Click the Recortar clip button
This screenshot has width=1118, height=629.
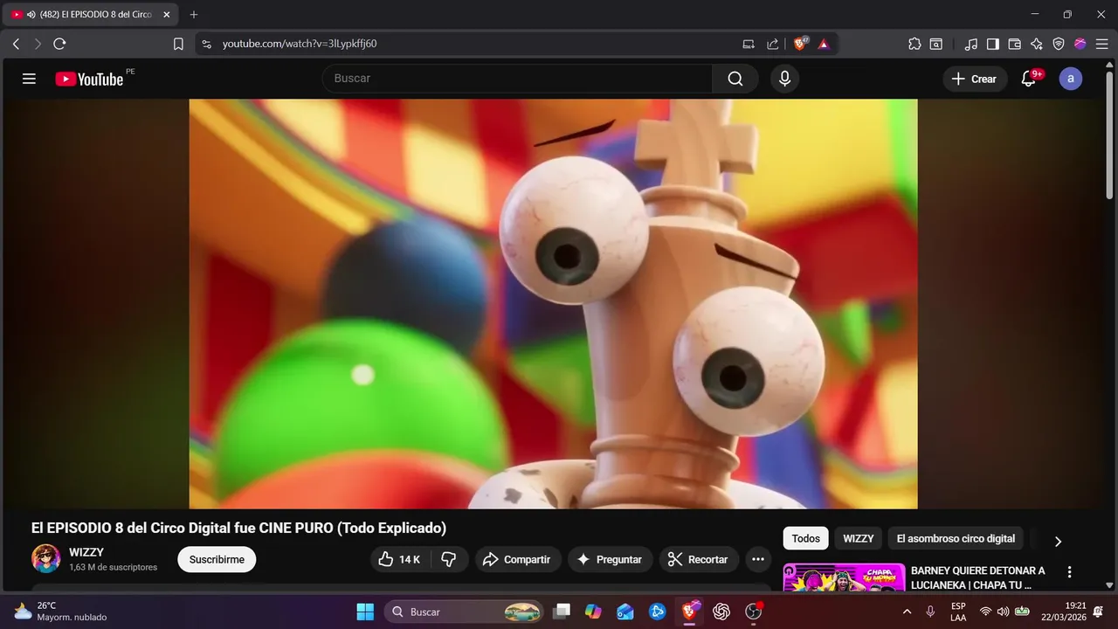(x=699, y=559)
